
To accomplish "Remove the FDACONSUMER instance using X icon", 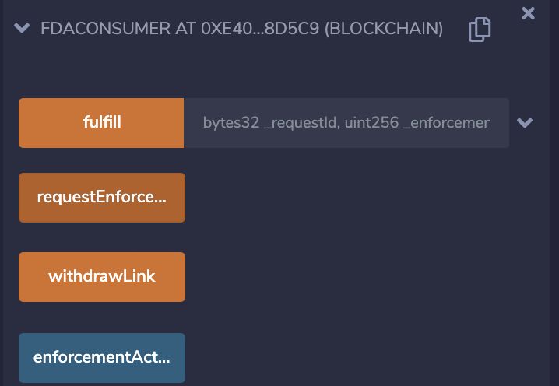I will coord(528,13).
